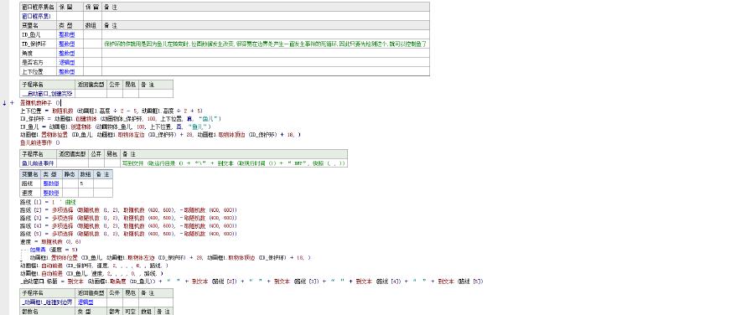Click the 鱼儿前进事件 () call line
This screenshot has width=736, height=315.
[40, 142]
